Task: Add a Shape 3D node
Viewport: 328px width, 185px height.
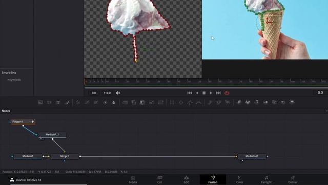Action: click(248, 102)
